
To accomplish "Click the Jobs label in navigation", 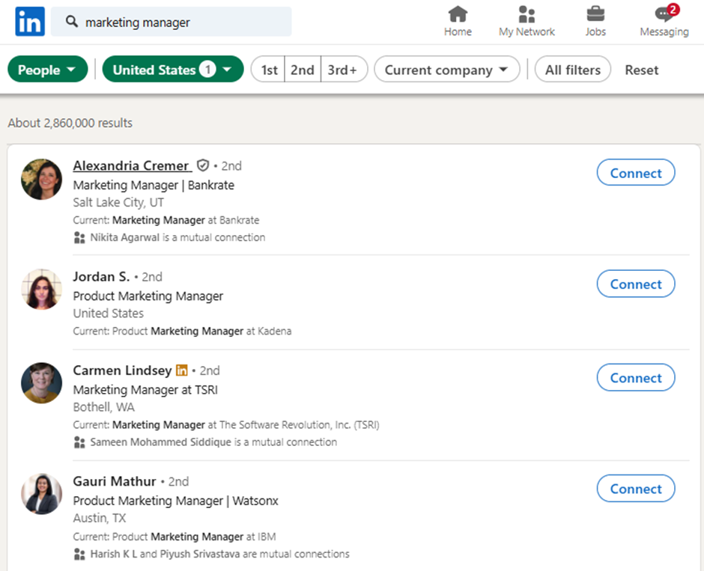I will click(x=595, y=32).
